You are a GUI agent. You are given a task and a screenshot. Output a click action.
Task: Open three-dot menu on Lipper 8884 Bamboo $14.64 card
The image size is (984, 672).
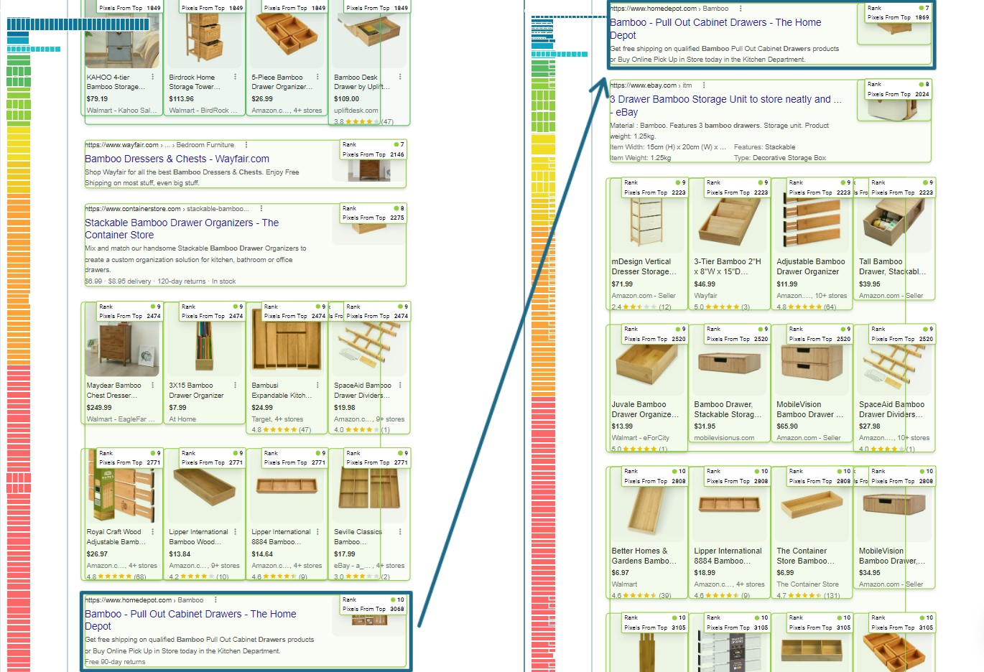coord(317,532)
